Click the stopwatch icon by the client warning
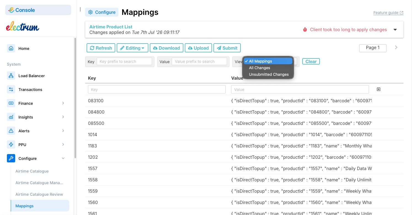Viewport: 412px width, 215px height. click(x=305, y=29)
